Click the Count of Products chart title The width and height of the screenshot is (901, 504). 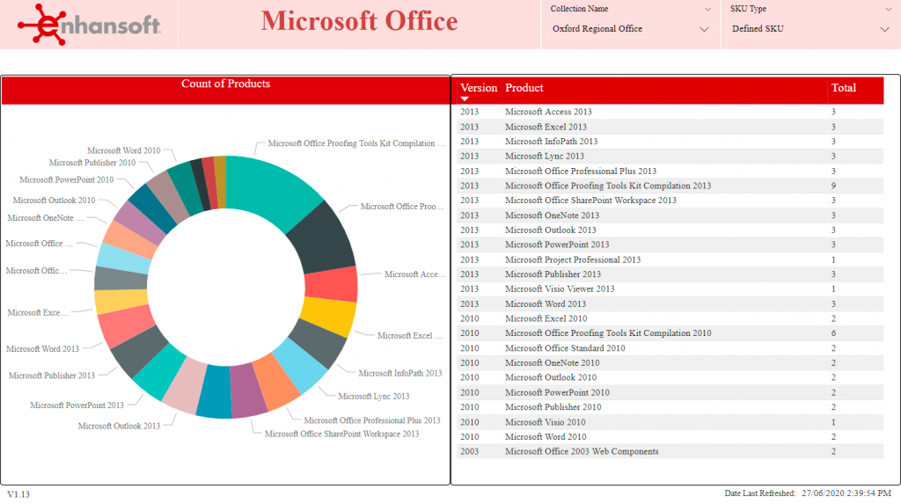coord(226,84)
